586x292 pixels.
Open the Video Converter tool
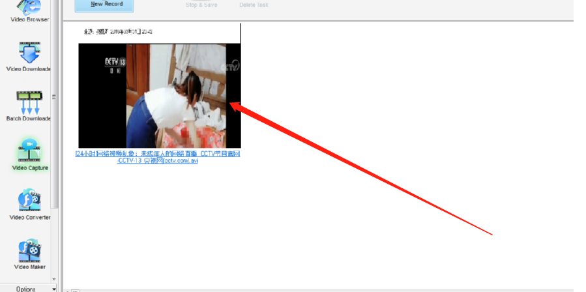(30, 205)
